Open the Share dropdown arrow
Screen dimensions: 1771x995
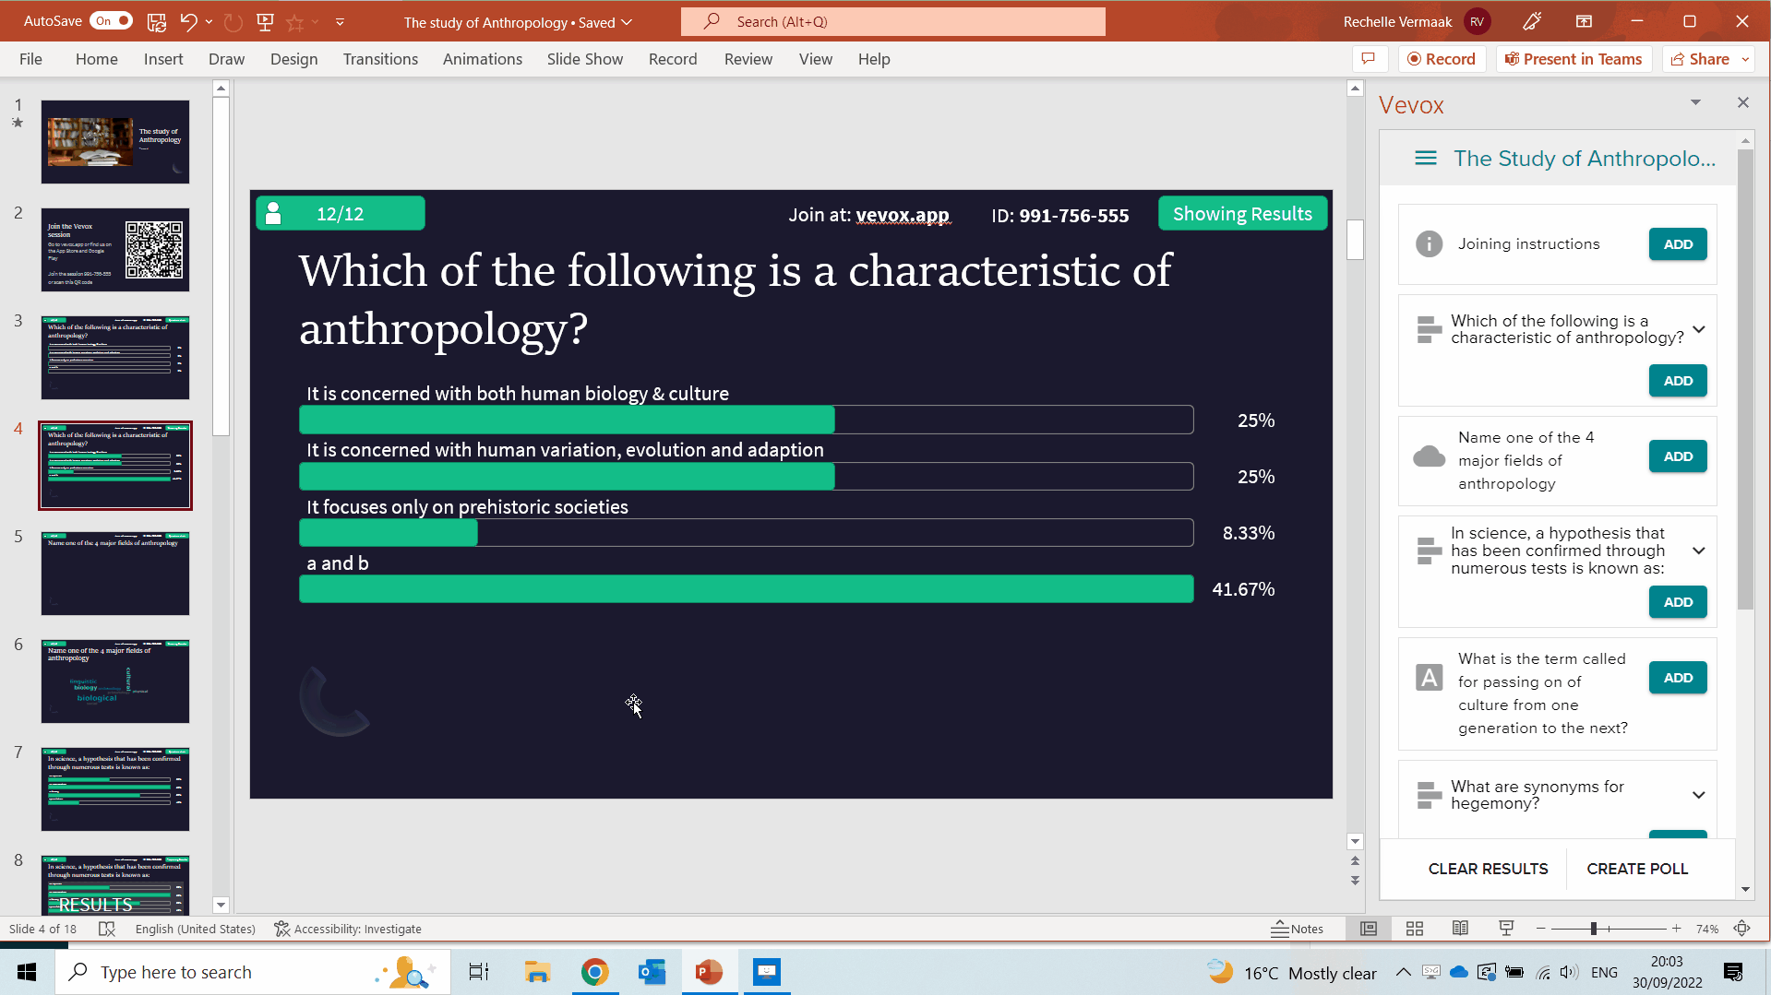[1745, 58]
